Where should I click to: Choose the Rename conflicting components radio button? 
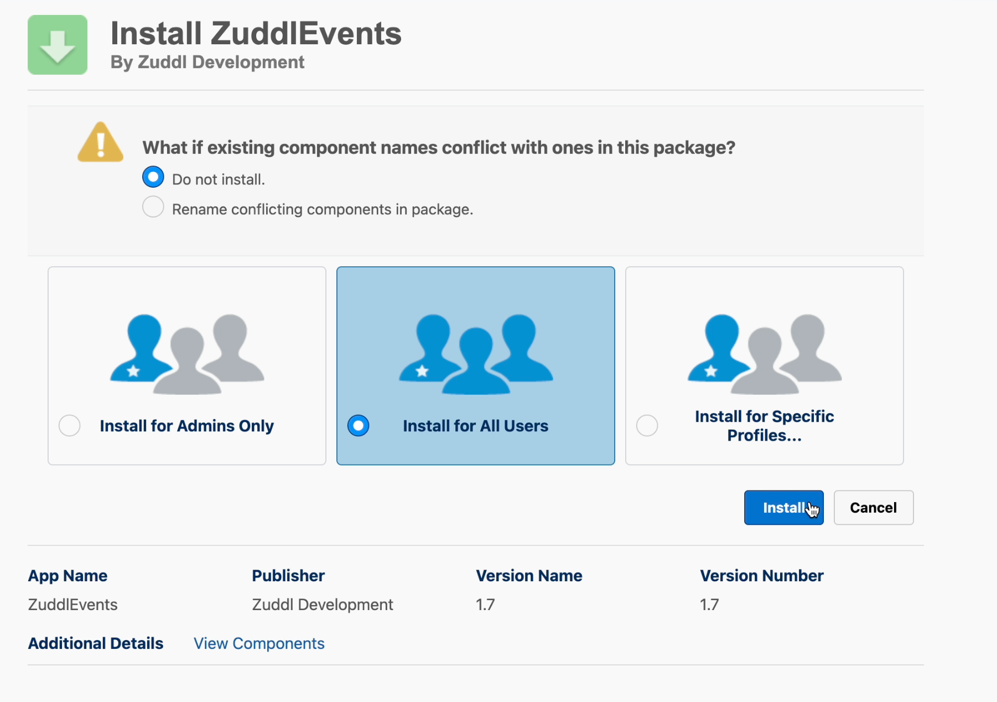[x=153, y=207]
